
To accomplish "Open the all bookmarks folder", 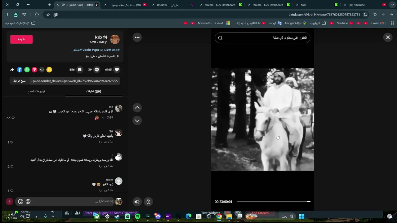I will coord(20,23).
